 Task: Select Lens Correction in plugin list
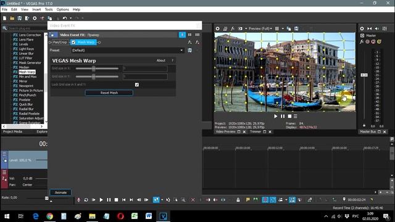tap(30, 35)
